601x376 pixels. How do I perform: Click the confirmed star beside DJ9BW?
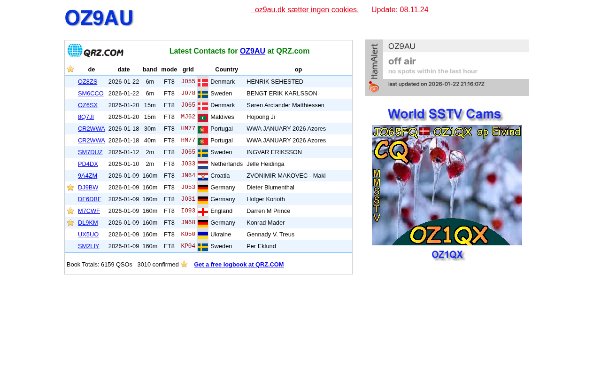tap(70, 188)
